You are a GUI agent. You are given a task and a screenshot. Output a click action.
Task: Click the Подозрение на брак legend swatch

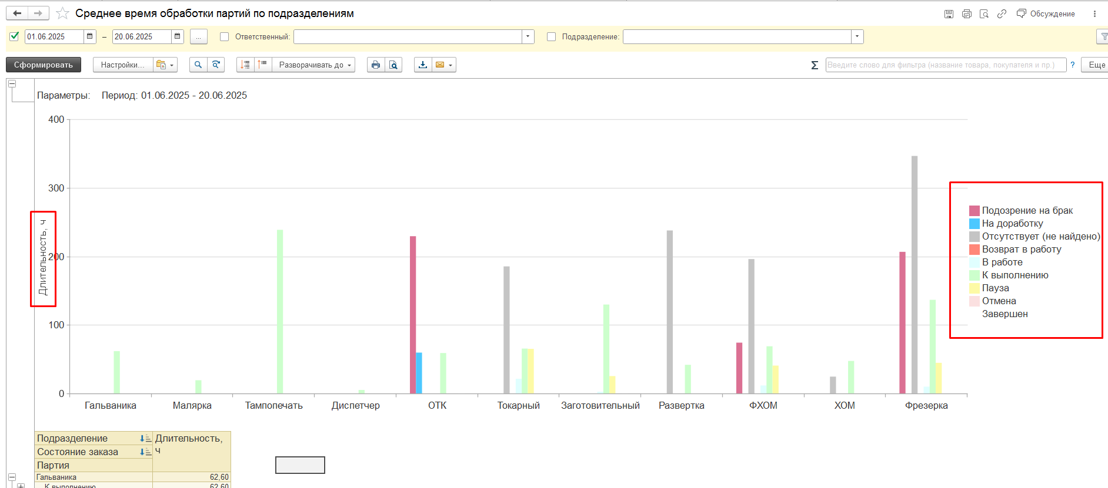[974, 211]
